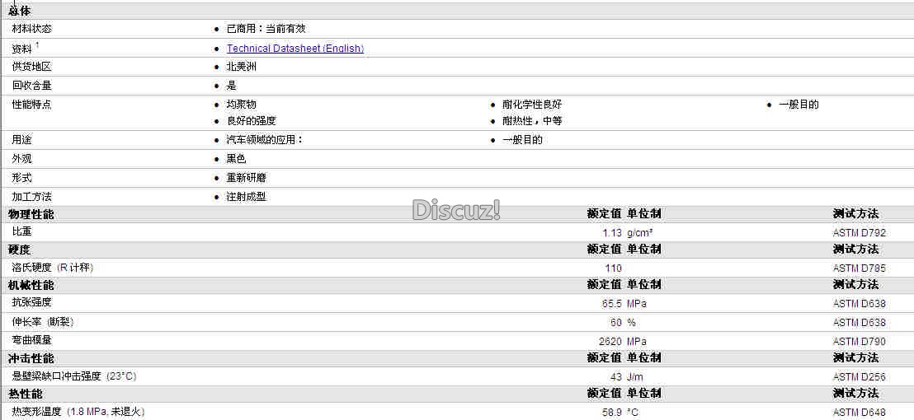Select the 是 value for 回收含量
Viewport: 914px width, 420px height.
tap(232, 86)
